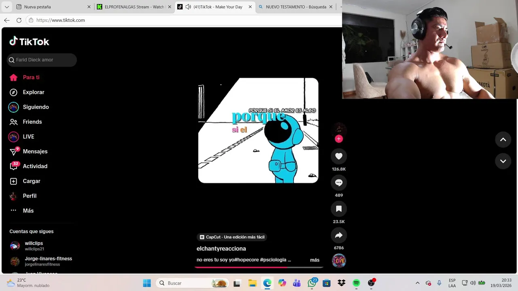Go to previous video arrow

[x=503, y=139]
